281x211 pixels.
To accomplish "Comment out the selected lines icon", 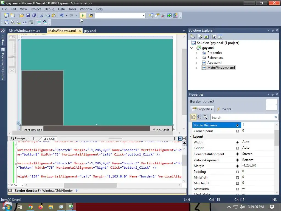I will point(38,22).
